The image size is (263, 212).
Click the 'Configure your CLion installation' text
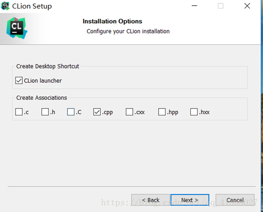(128, 31)
